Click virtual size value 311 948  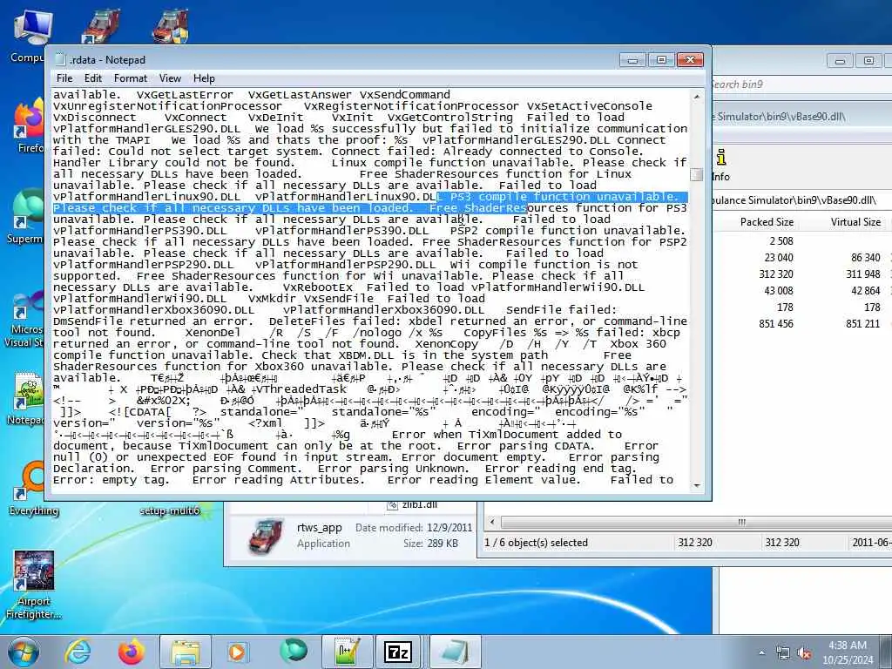(x=863, y=274)
